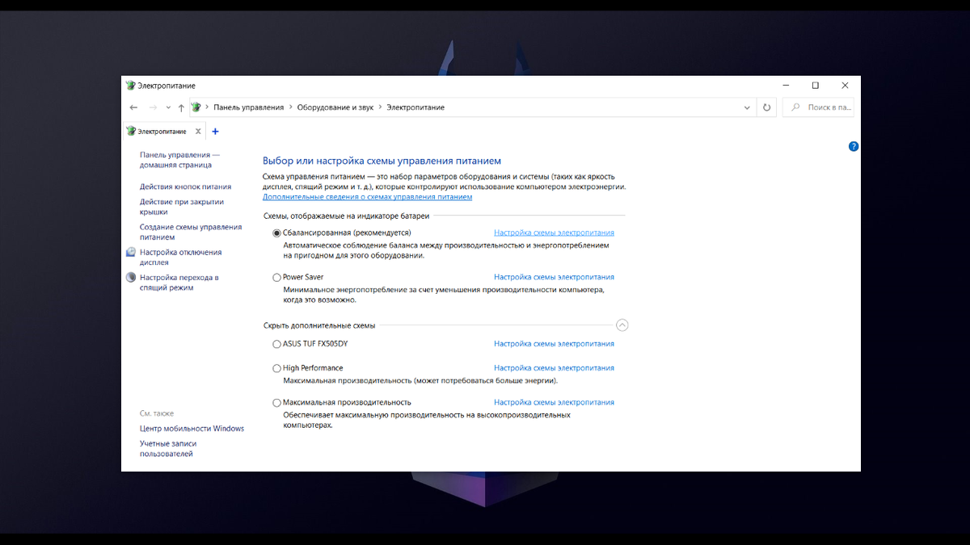This screenshot has width=970, height=545.
Task: Add a new tab with plus
Action: 215,132
